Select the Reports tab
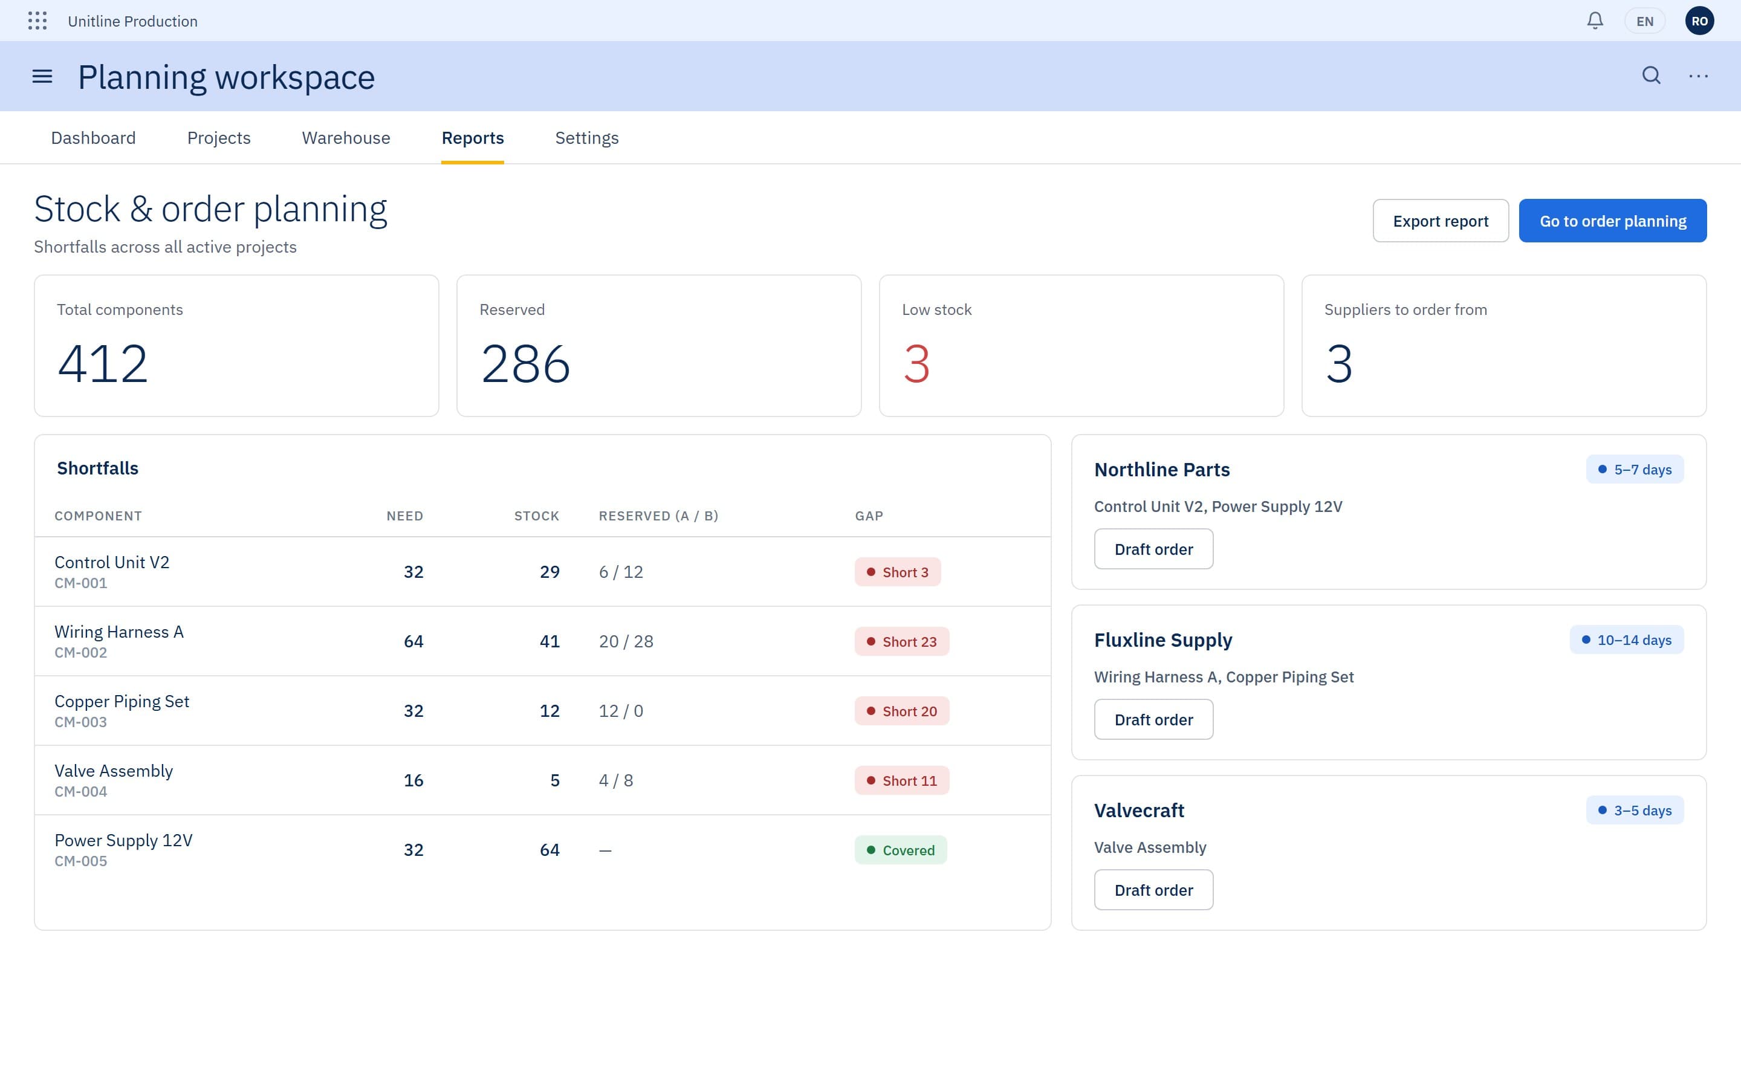This screenshot has width=1741, height=1088. click(473, 138)
